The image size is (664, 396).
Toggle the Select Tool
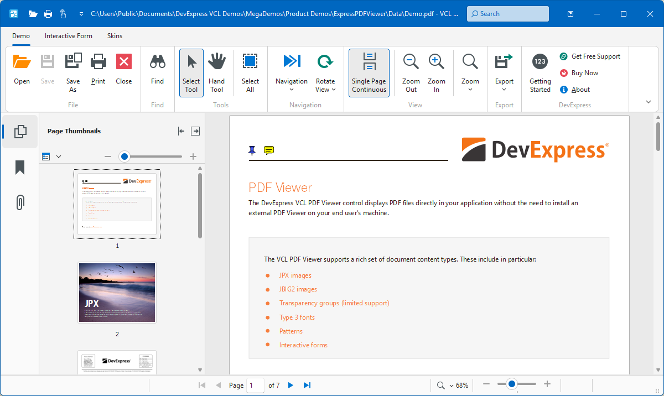coord(191,73)
